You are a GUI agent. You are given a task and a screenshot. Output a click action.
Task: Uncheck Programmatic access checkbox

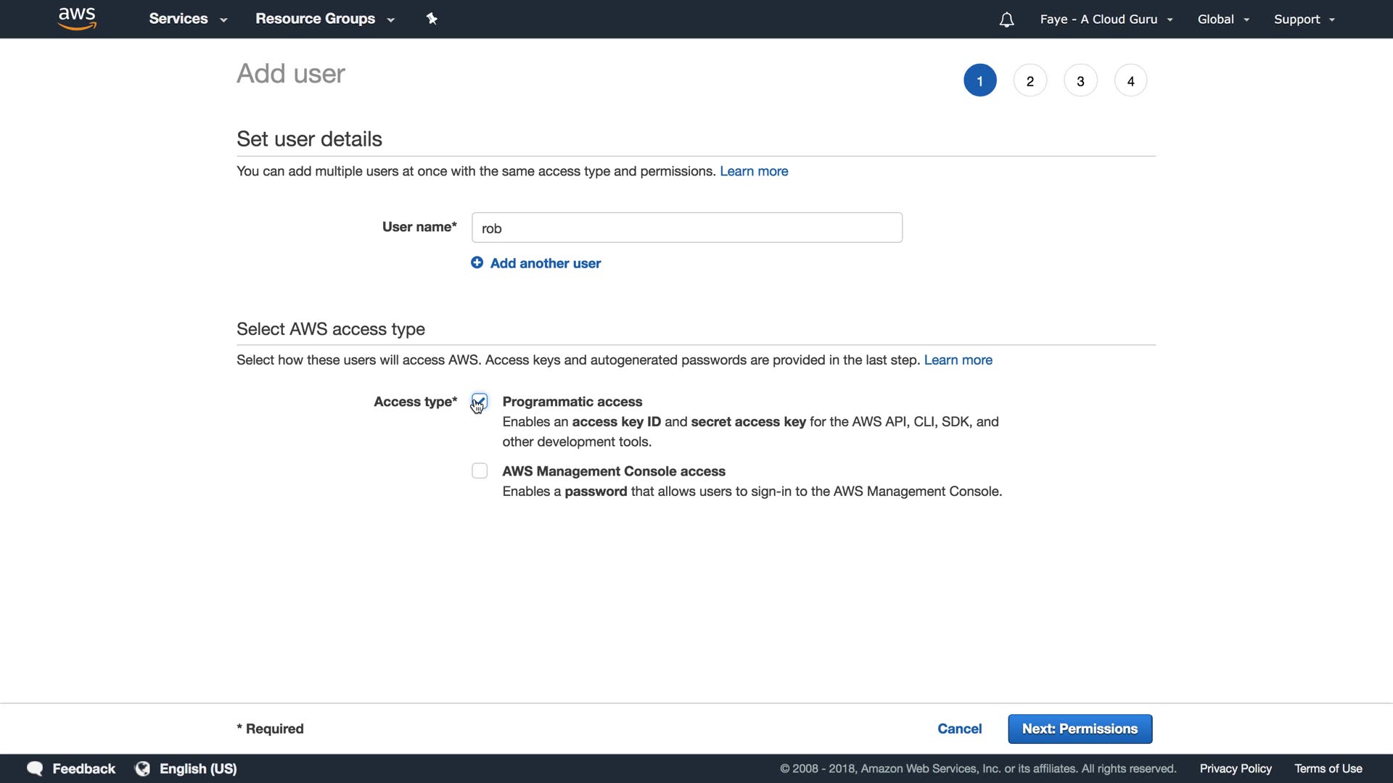480,401
